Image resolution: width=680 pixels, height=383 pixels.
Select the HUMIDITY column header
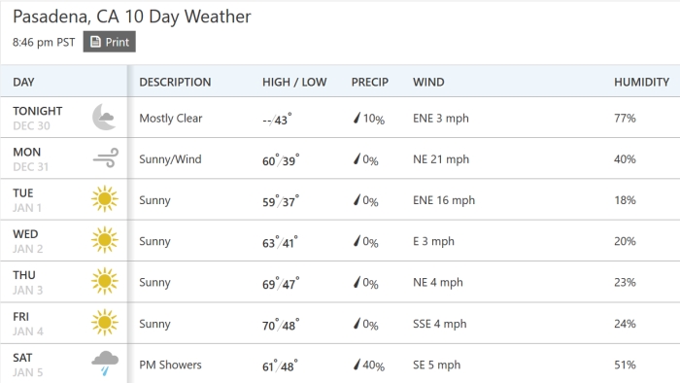tap(641, 82)
